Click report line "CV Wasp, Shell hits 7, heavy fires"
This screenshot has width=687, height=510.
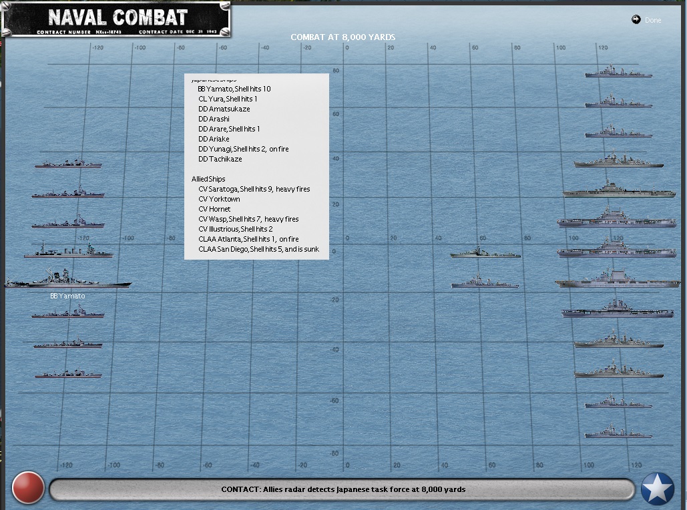point(248,220)
